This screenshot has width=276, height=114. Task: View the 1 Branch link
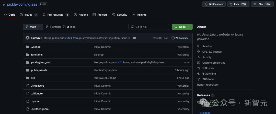tap(53, 27)
